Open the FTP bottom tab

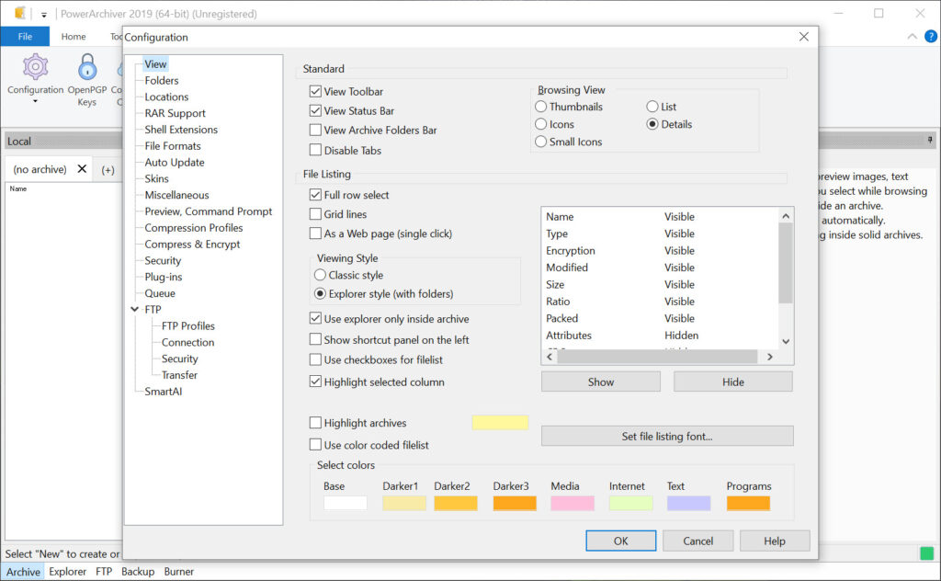click(x=104, y=572)
